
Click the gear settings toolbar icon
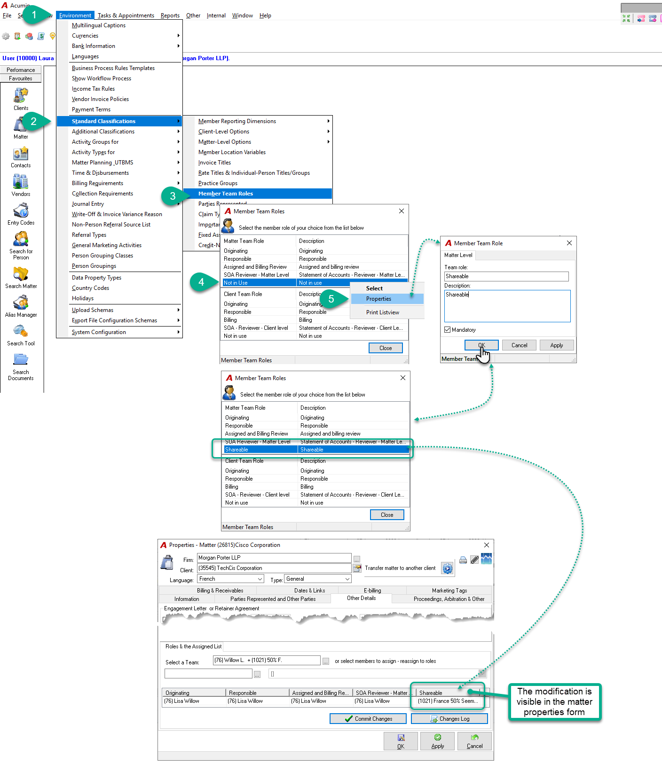coord(6,36)
